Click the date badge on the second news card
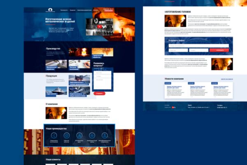 (191, 83)
